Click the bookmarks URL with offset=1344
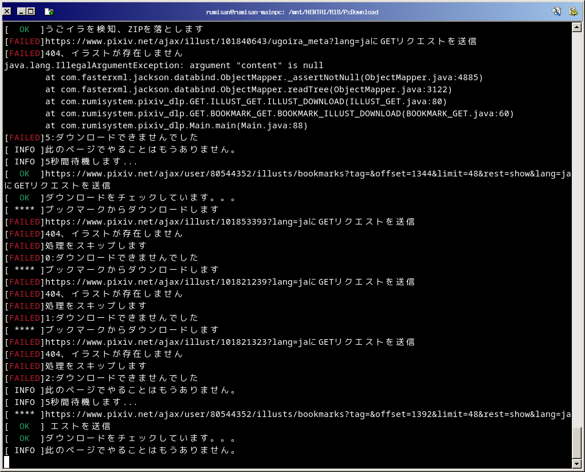585x472 pixels. [x=308, y=174]
